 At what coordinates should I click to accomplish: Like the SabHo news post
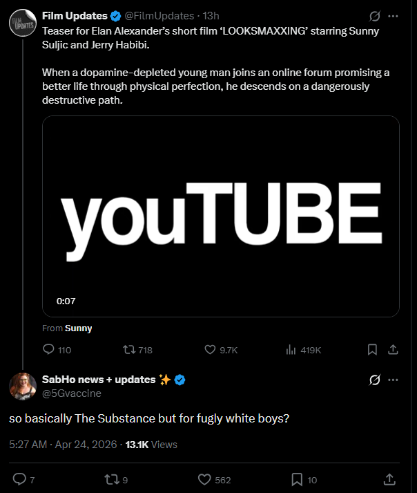coord(204,479)
